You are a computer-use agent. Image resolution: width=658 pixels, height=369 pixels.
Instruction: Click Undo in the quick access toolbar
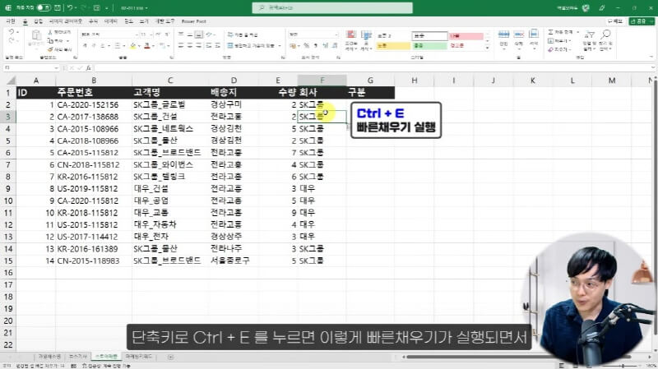click(70, 7)
